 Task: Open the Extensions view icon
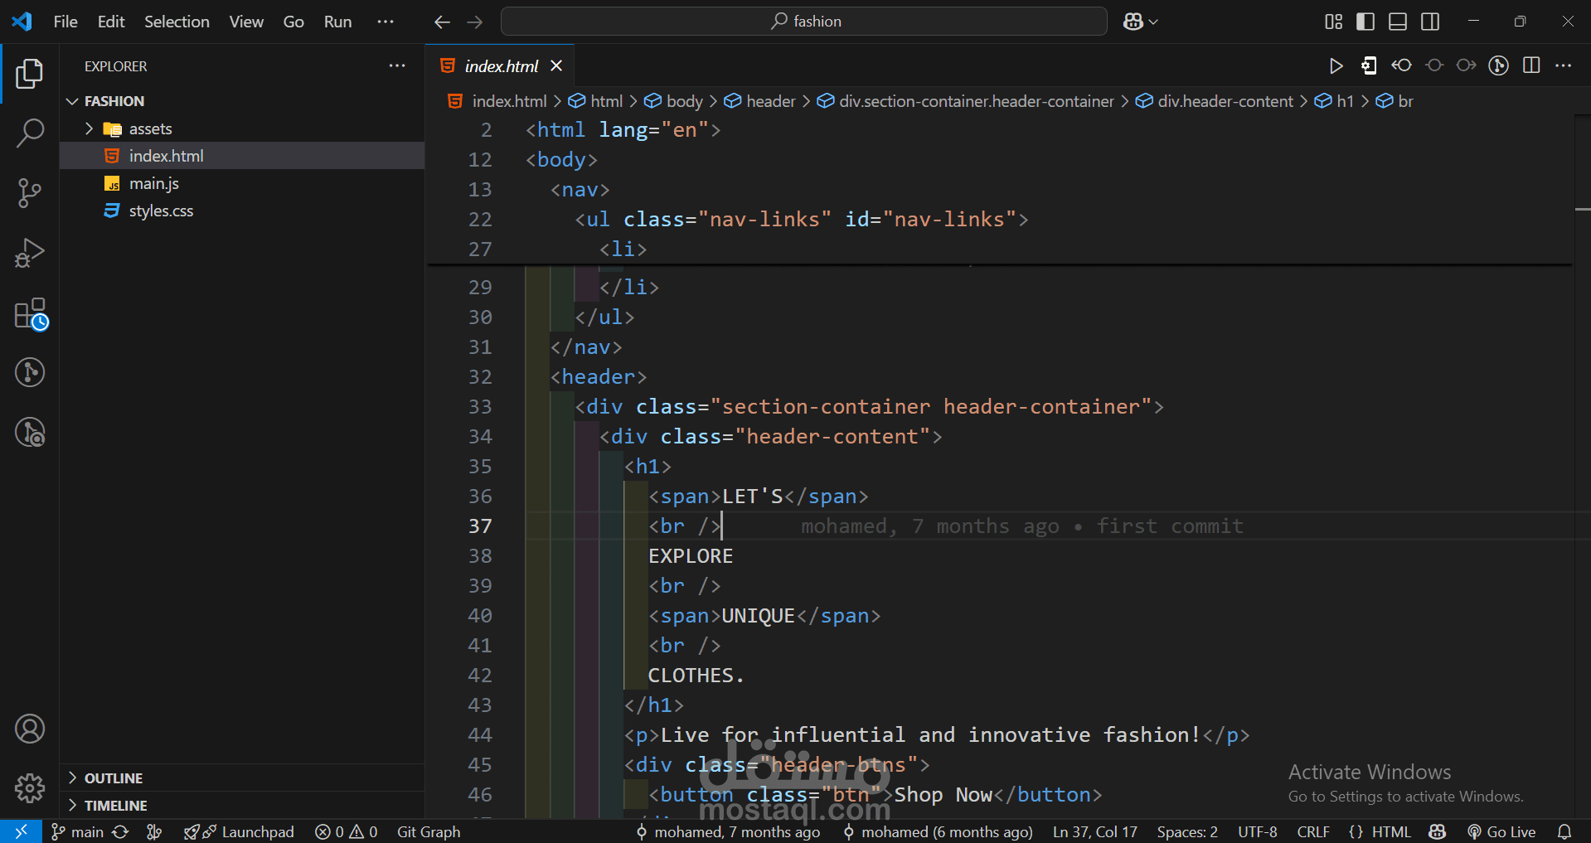pyautogui.click(x=32, y=314)
